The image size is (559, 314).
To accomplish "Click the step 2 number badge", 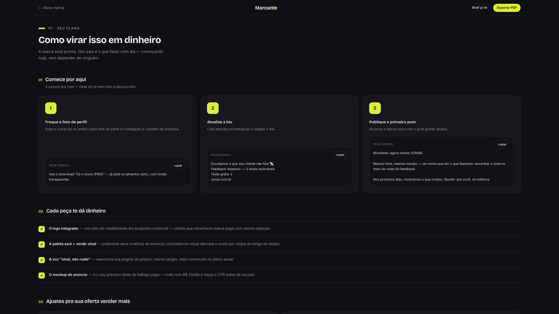I will click(x=213, y=108).
